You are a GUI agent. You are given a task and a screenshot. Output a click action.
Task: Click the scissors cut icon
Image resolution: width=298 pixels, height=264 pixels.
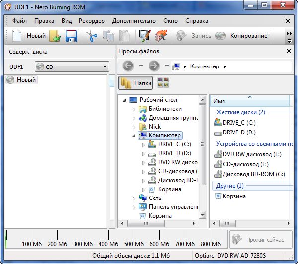pos(92,36)
